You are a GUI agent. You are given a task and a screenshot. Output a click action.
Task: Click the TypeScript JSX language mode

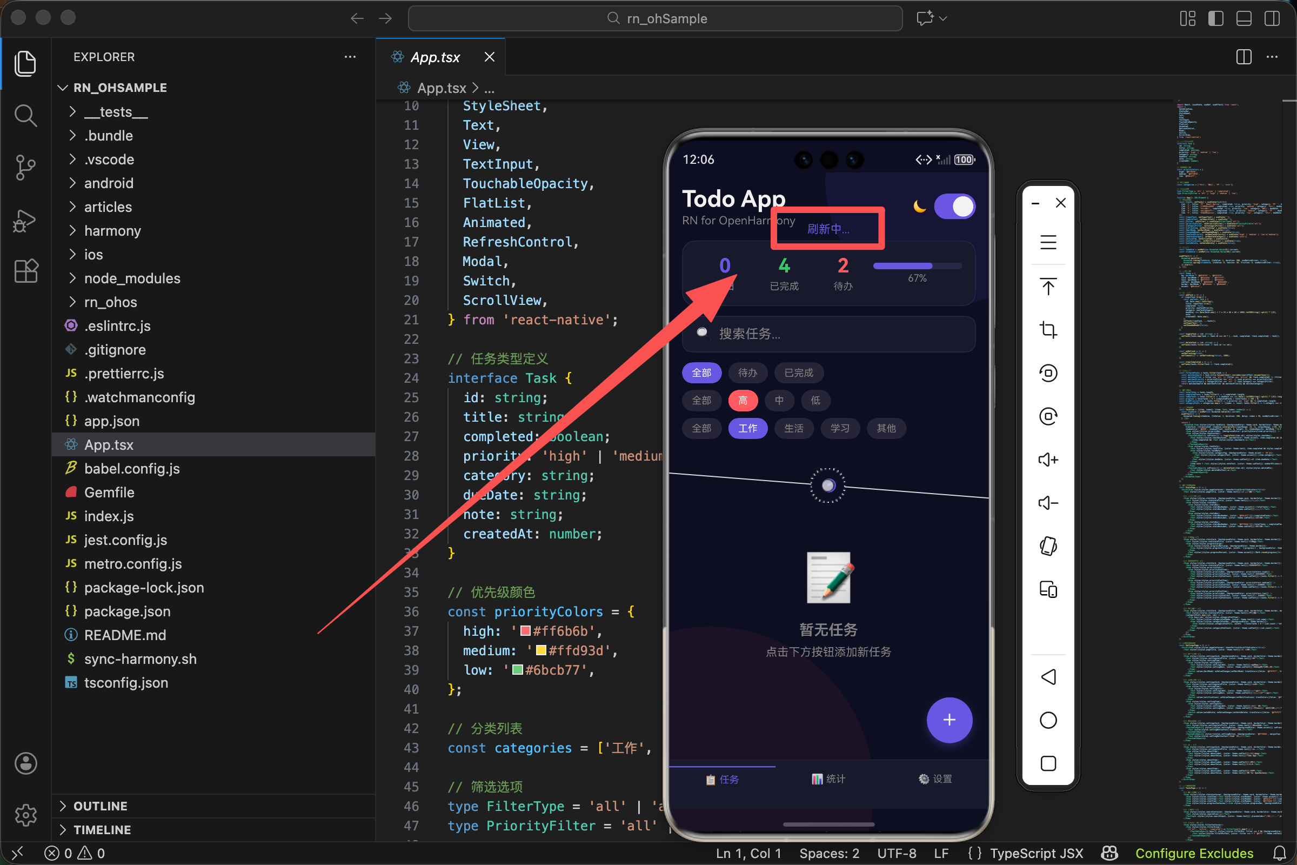click(1036, 854)
